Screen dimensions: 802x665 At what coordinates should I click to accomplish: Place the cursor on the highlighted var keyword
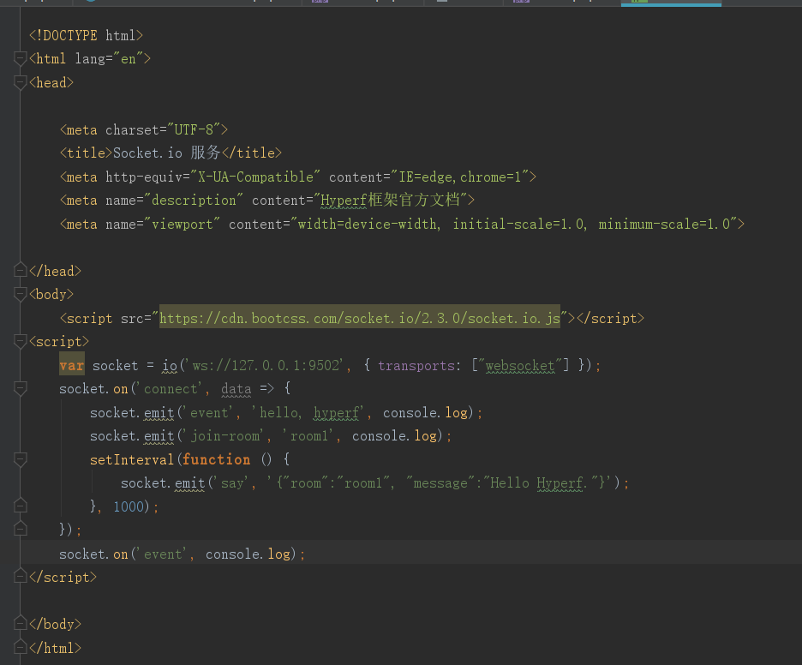click(x=71, y=365)
